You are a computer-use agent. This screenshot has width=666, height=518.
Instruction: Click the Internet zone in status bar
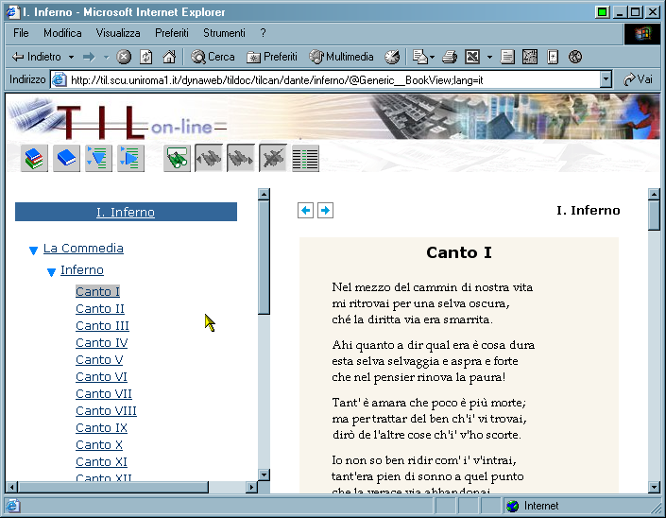[x=533, y=506]
